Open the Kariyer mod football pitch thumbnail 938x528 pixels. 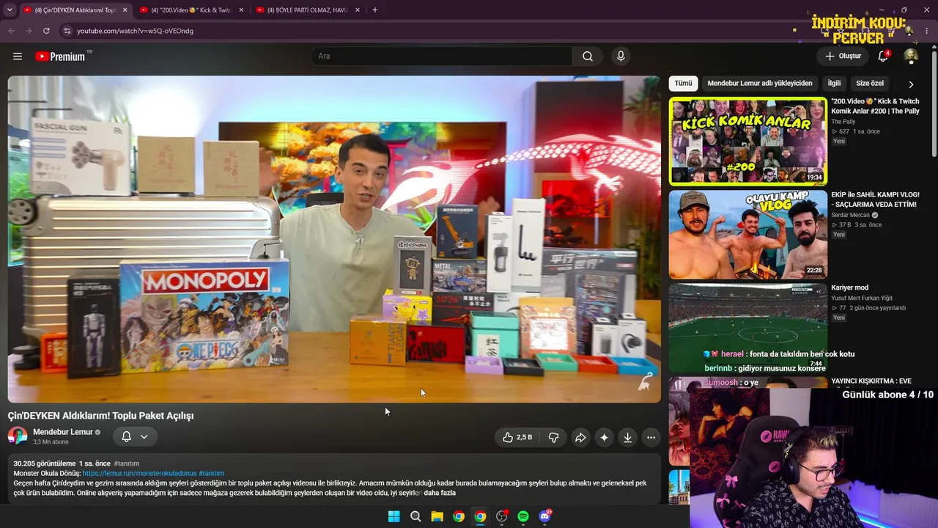pyautogui.click(x=747, y=328)
